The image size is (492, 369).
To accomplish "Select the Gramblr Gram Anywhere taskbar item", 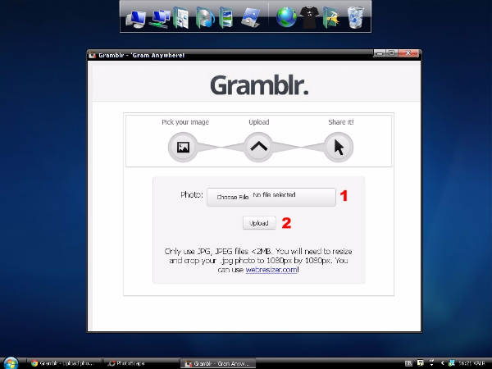I will coord(218,363).
